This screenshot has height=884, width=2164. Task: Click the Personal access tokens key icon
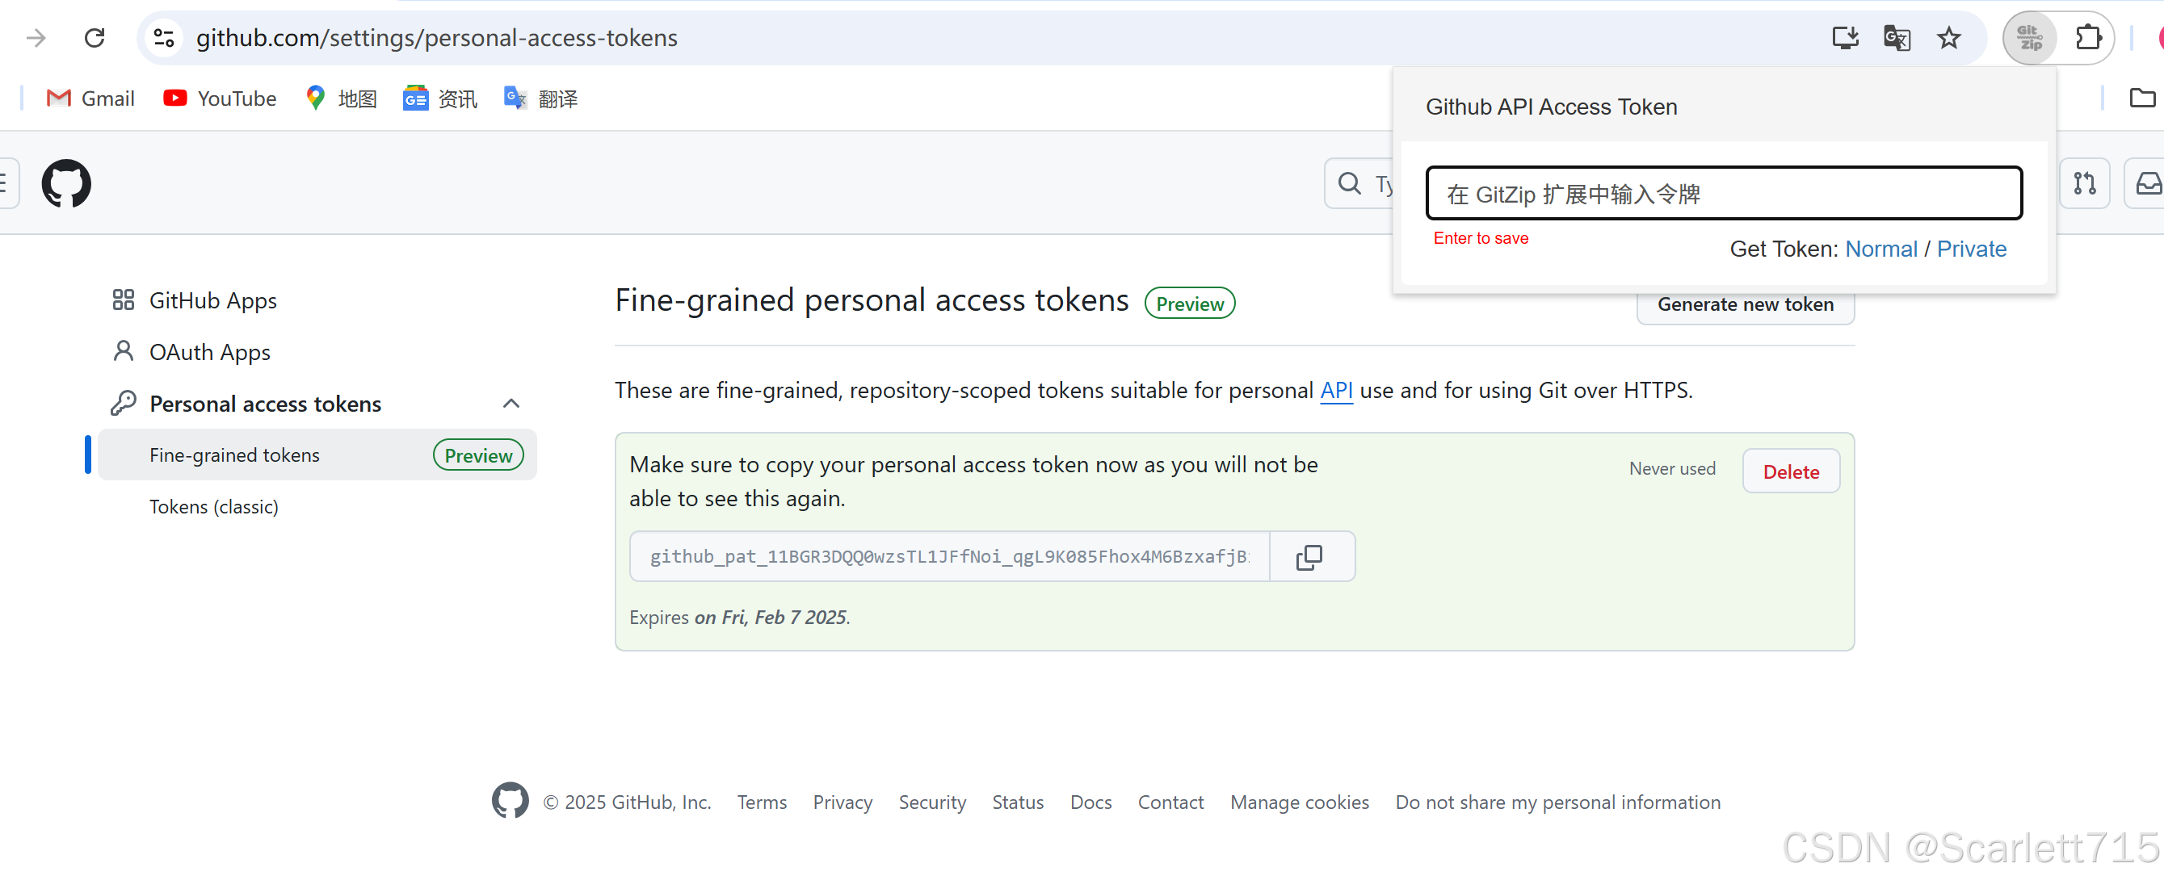[124, 403]
